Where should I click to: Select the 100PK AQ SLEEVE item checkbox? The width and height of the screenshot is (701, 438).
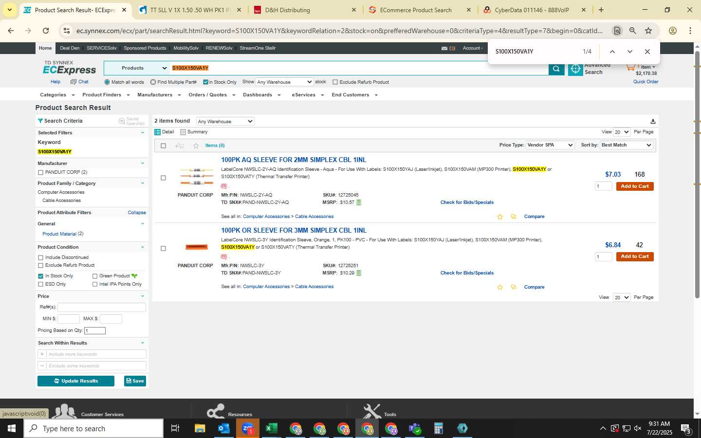(163, 178)
